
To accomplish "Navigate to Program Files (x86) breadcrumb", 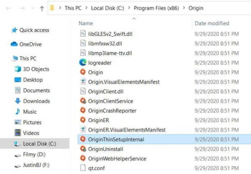I will (156, 8).
